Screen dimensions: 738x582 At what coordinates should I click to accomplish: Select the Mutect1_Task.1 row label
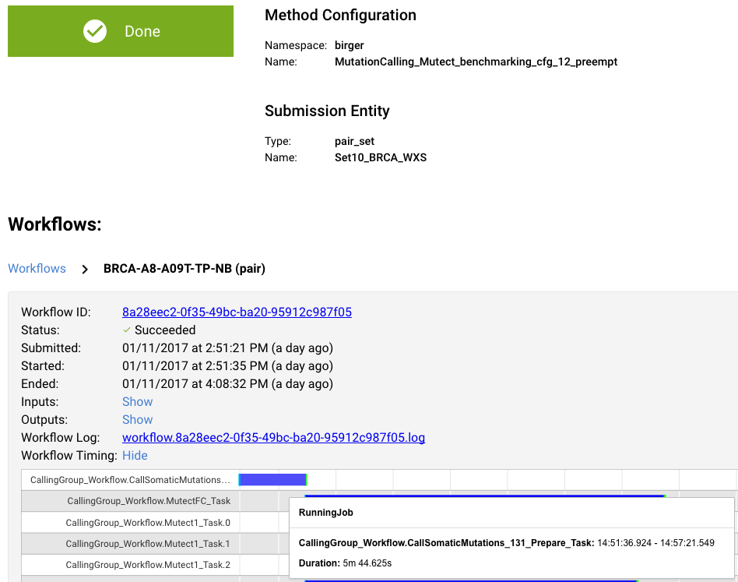coord(148,544)
